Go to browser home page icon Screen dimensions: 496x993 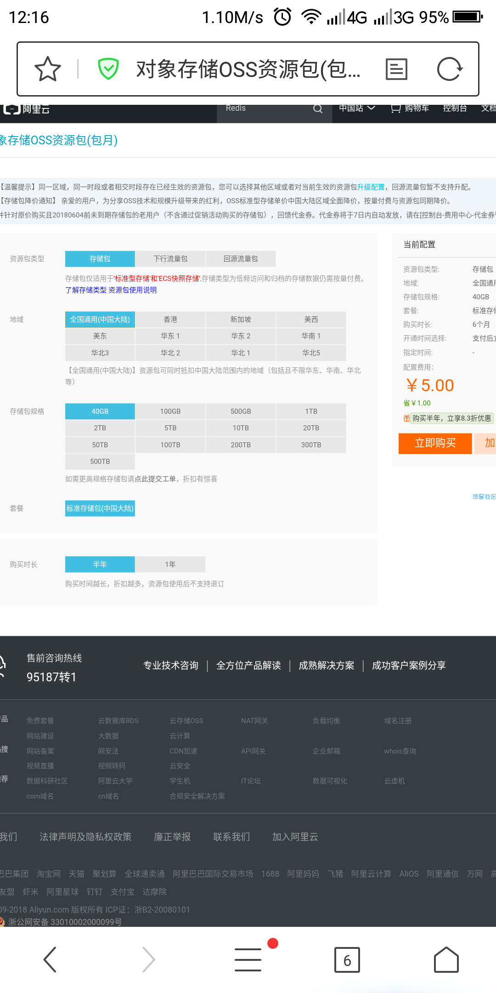(446, 959)
